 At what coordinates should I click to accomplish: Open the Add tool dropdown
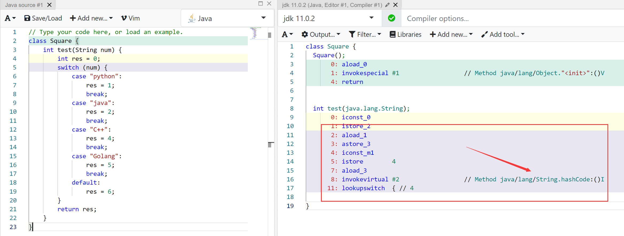[503, 34]
